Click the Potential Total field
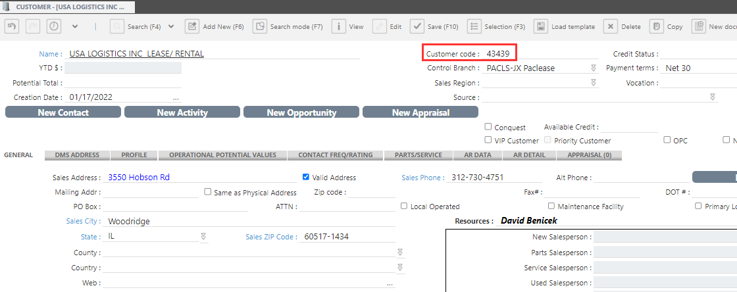Viewport: 737px width, 292px height. pyautogui.click(x=122, y=83)
